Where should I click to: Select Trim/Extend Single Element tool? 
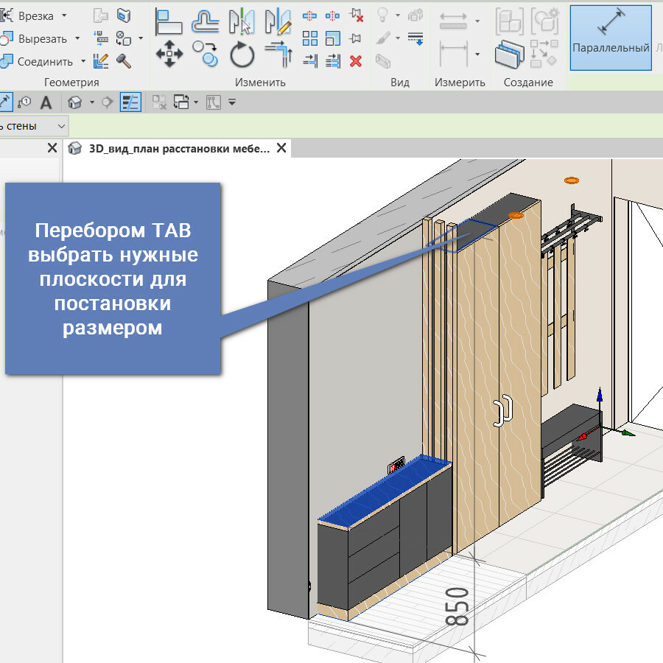310,61
